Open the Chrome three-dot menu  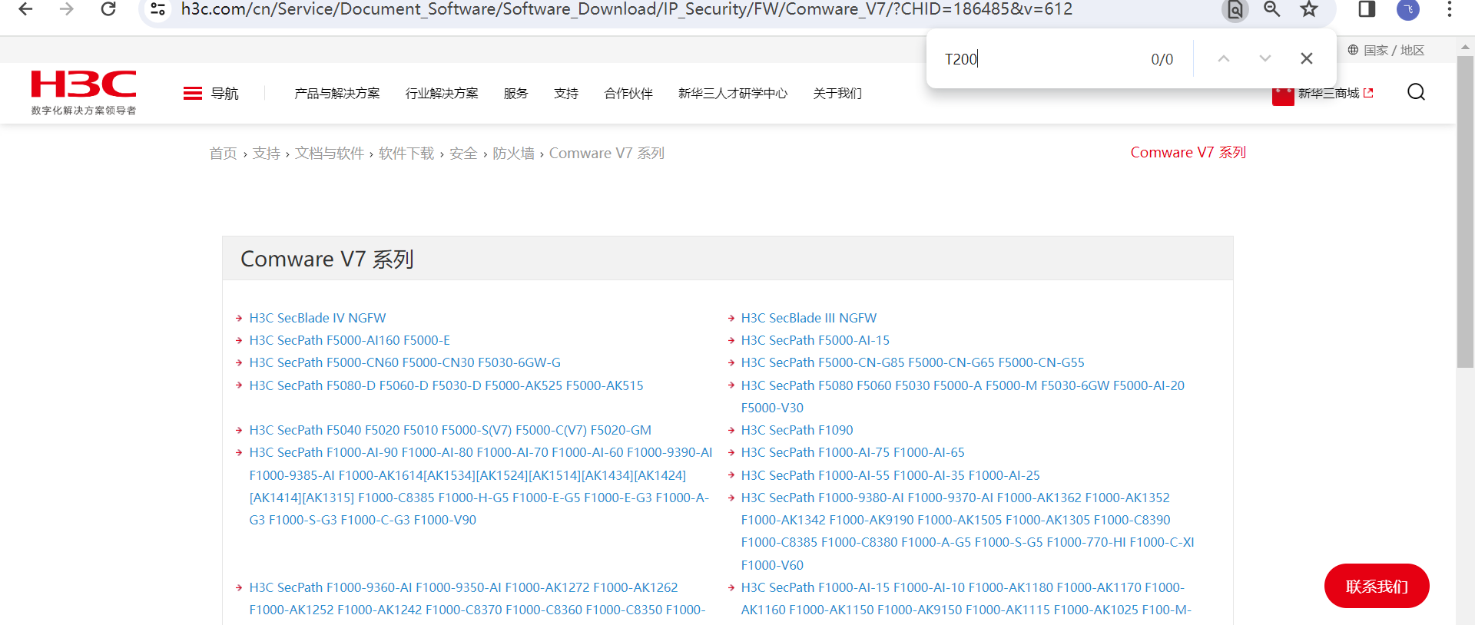(1450, 9)
